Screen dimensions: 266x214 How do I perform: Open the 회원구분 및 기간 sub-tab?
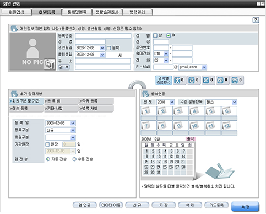[26, 101]
